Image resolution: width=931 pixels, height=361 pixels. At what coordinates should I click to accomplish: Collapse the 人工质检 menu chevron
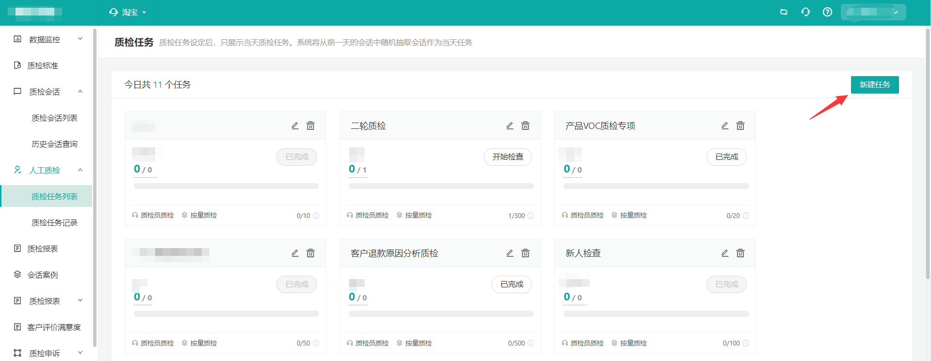80,170
